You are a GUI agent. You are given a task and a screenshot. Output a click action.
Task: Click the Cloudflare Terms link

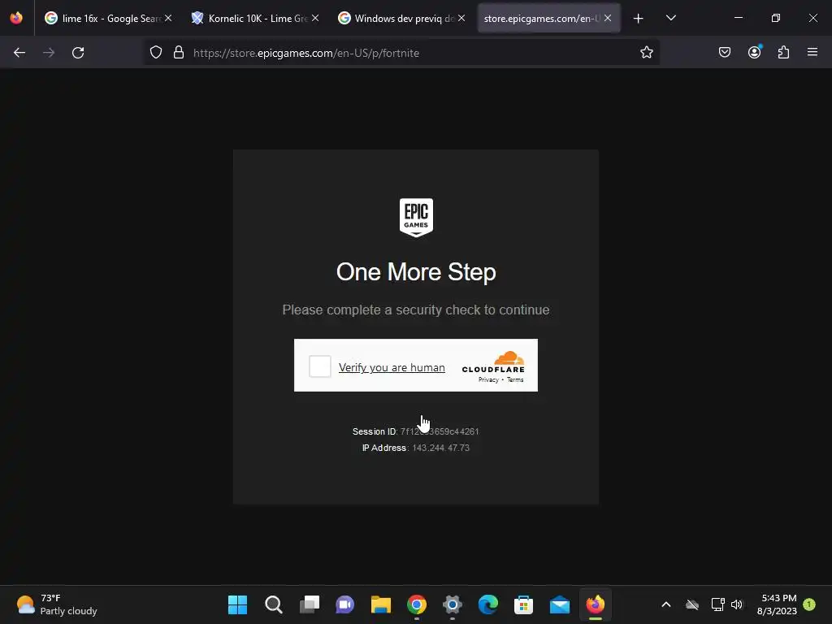click(515, 379)
